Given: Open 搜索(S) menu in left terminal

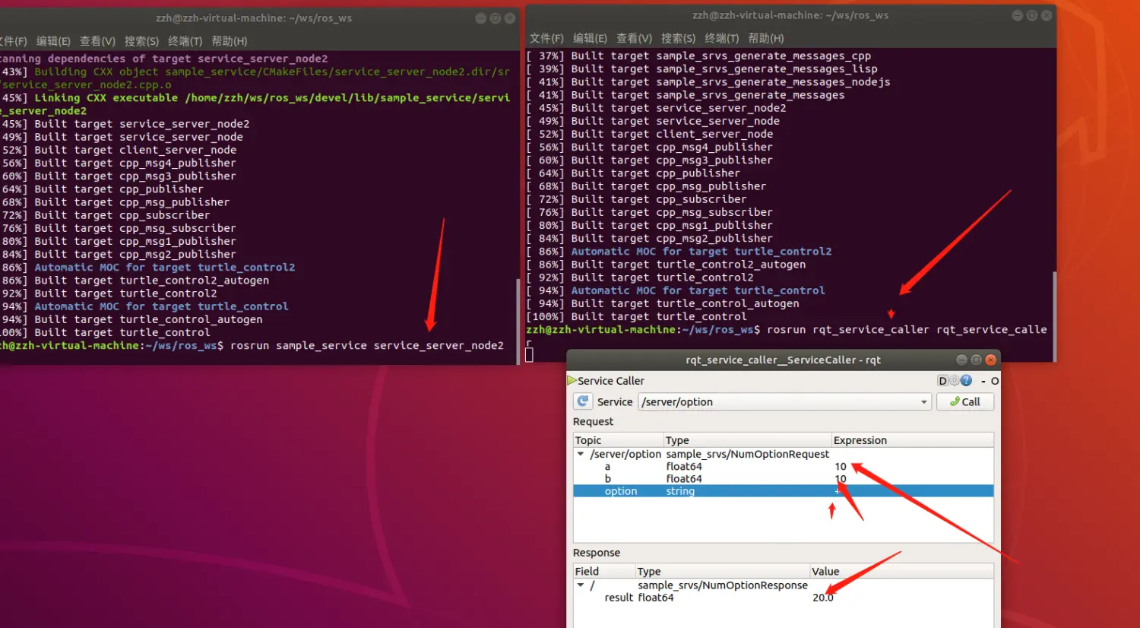Looking at the screenshot, I should coord(141,41).
